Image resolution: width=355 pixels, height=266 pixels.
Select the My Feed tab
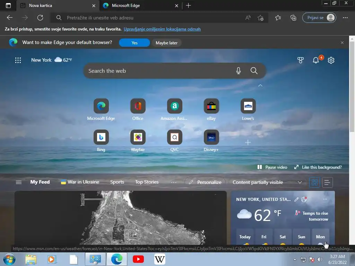click(40, 182)
